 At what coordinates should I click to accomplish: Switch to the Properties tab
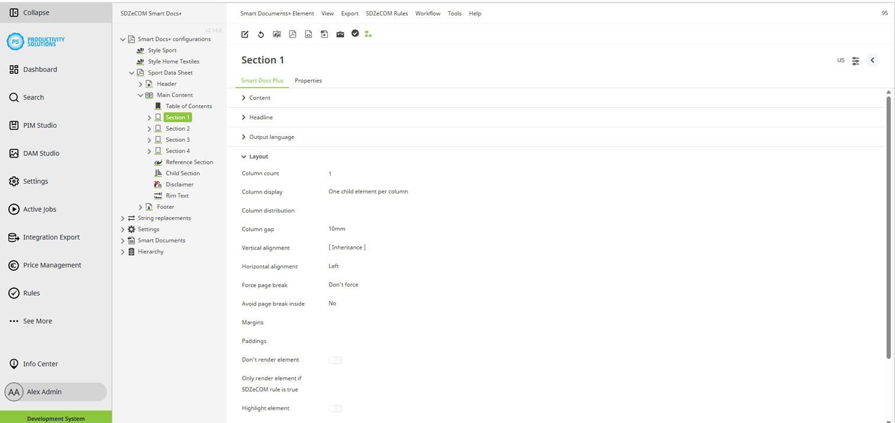click(x=308, y=80)
